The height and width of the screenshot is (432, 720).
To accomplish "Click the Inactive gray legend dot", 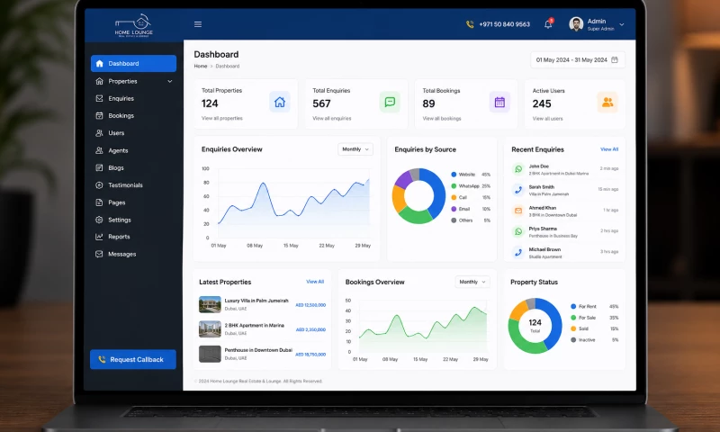I will pyautogui.click(x=573, y=340).
